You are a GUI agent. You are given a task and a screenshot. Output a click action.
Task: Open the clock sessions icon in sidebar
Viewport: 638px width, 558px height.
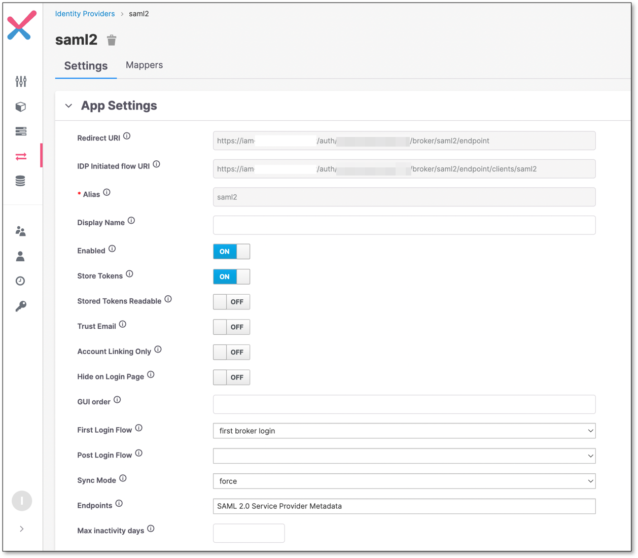coord(21,281)
